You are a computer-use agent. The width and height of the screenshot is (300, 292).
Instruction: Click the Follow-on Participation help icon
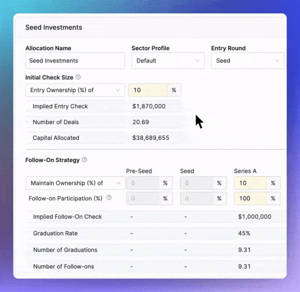pyautogui.click(x=109, y=197)
